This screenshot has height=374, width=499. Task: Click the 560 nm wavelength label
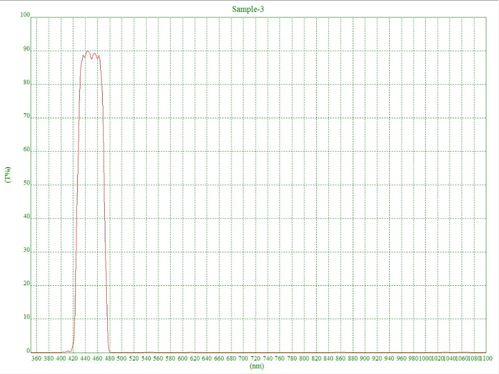pyautogui.click(x=158, y=359)
